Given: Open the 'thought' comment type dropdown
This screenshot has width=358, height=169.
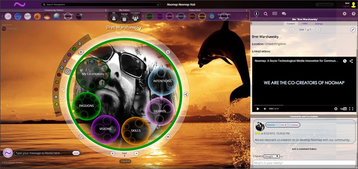Looking at the screenshot, I should tap(272, 156).
